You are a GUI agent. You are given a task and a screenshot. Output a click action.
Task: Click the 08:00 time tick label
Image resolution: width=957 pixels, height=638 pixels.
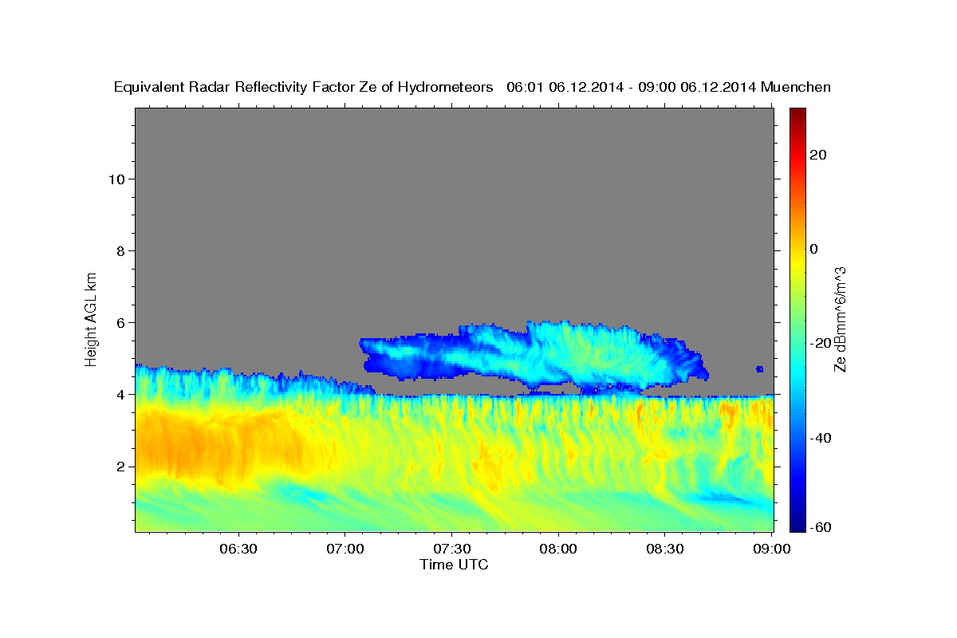tap(558, 549)
